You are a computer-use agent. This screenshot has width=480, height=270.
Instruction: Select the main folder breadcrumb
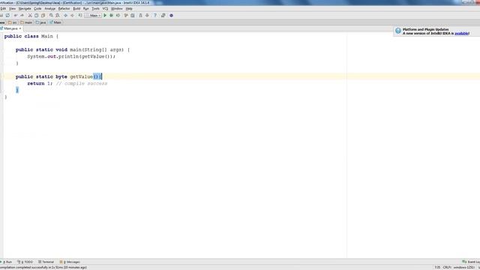click(26, 22)
